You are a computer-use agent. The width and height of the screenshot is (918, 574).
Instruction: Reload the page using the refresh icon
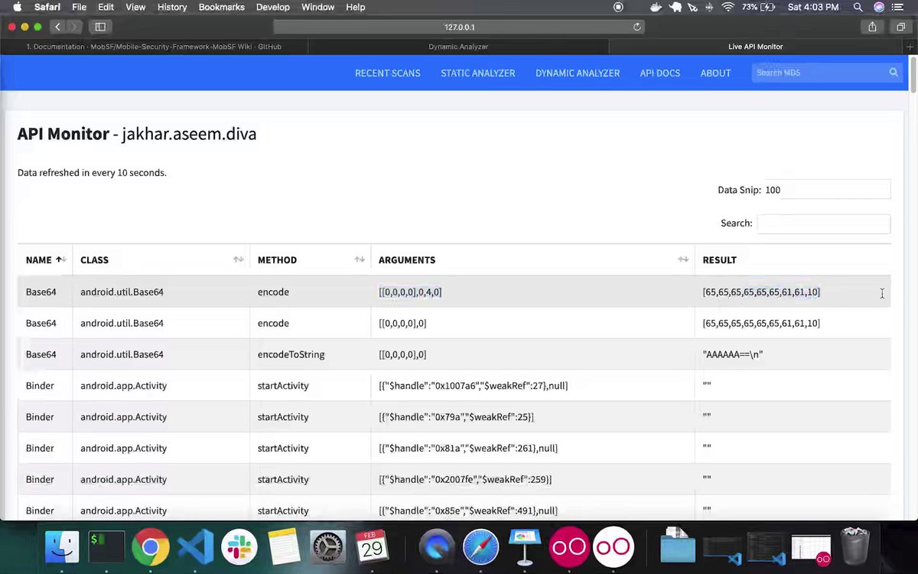[x=636, y=27]
